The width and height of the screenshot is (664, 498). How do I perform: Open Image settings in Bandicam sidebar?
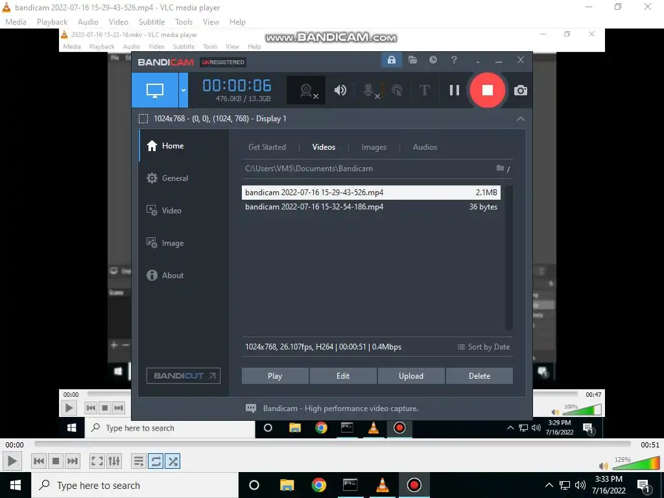[x=184, y=243]
